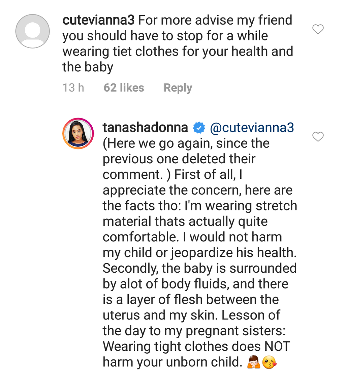Reply to cutevianna3's comment

tap(178, 88)
